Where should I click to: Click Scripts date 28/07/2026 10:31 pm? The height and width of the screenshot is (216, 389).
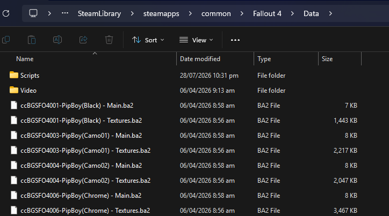tap(209, 76)
